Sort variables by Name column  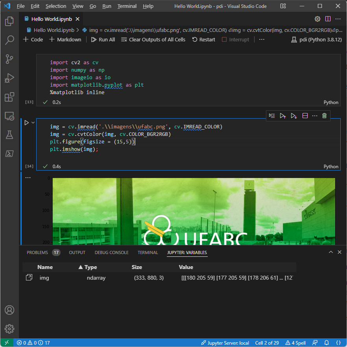(45, 267)
